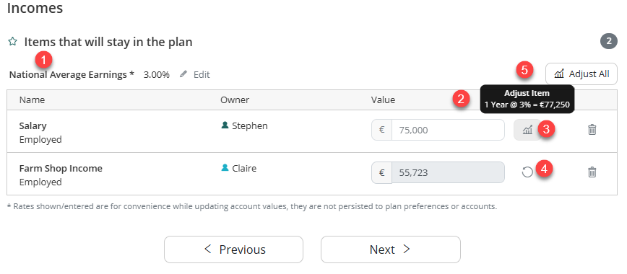Click the Name column header
The height and width of the screenshot is (274, 627).
(32, 100)
